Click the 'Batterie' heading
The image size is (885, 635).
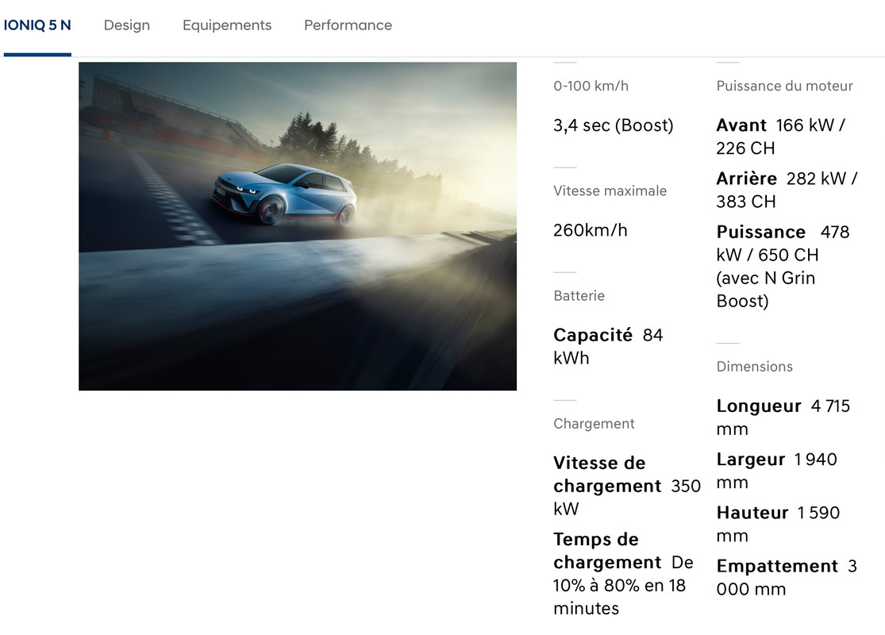pyautogui.click(x=579, y=296)
